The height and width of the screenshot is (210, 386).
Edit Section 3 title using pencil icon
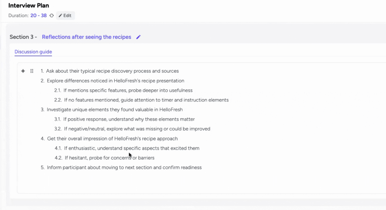tap(138, 37)
